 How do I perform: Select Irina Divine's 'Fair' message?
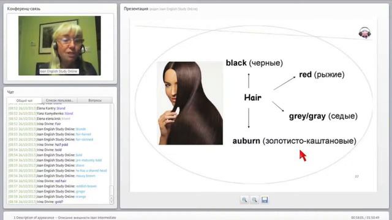(35, 123)
